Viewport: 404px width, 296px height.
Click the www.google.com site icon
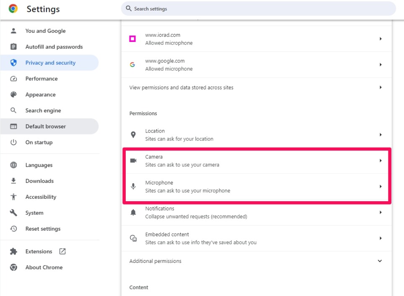click(133, 64)
